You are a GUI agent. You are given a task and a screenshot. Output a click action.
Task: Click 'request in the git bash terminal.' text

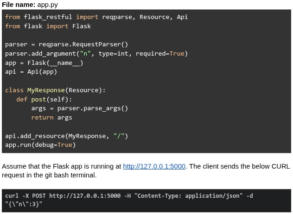49,175
